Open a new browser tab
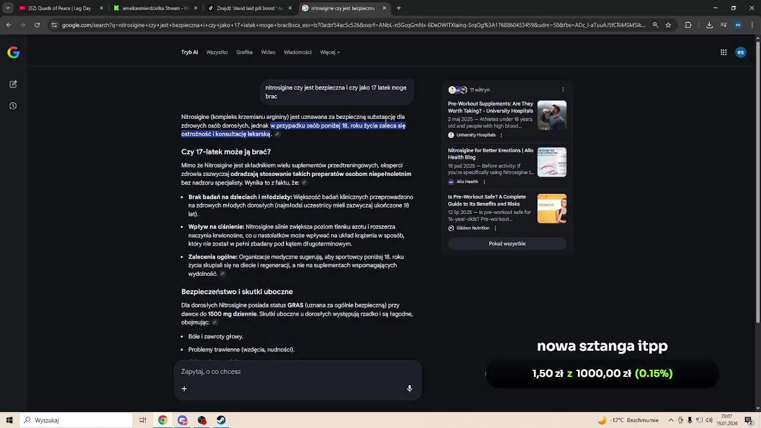The width and height of the screenshot is (761, 428). (x=398, y=8)
